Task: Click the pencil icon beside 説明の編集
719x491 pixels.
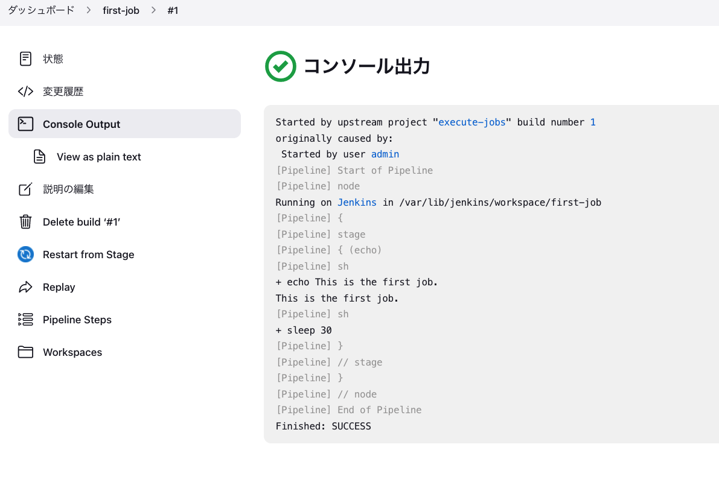Action: (x=25, y=189)
